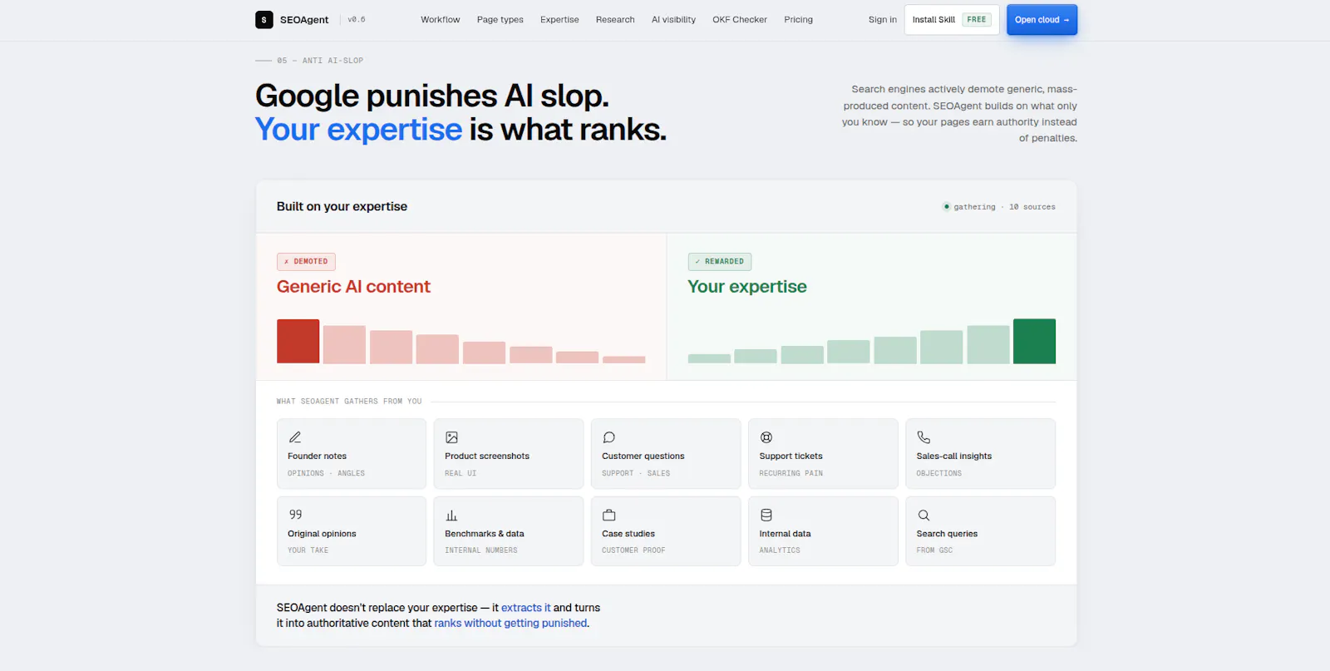Screen dimensions: 1330x671
Task: Click the 'extracts it' highlighted text
Action: coord(526,608)
